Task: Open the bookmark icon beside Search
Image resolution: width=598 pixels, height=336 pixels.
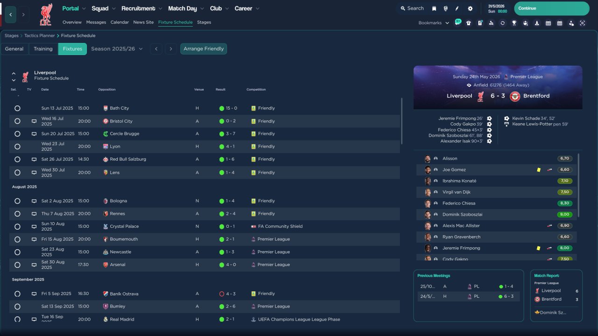Action: point(434,8)
